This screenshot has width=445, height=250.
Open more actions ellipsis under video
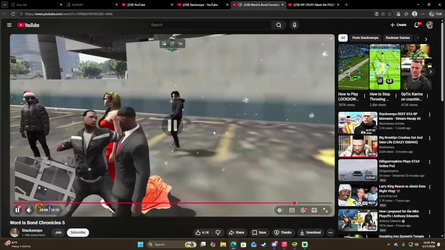330,233
